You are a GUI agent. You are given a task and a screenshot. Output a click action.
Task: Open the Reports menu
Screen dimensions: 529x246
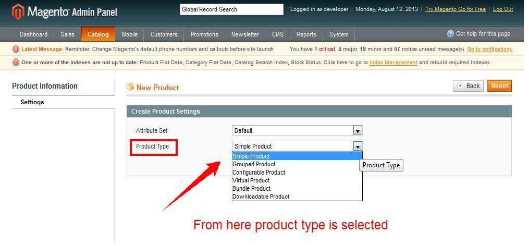306,34
